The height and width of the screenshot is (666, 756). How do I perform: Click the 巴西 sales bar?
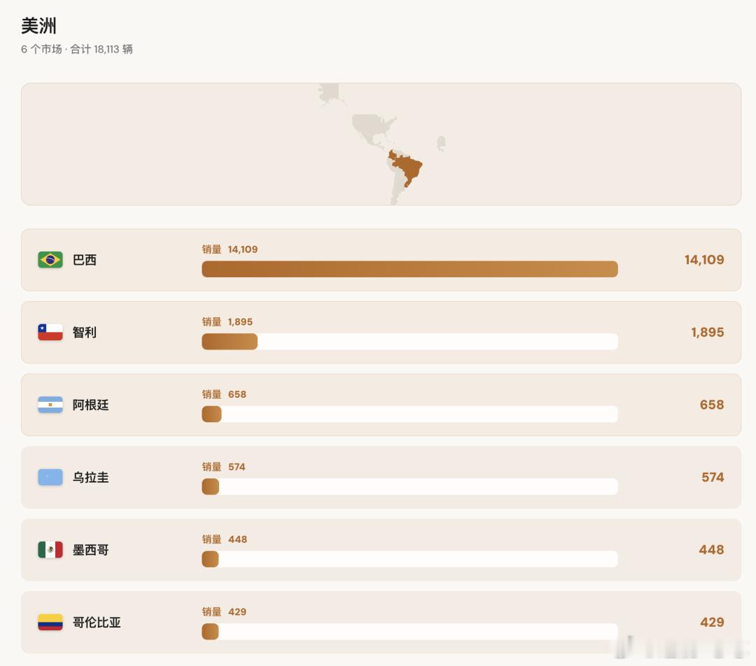click(x=409, y=269)
